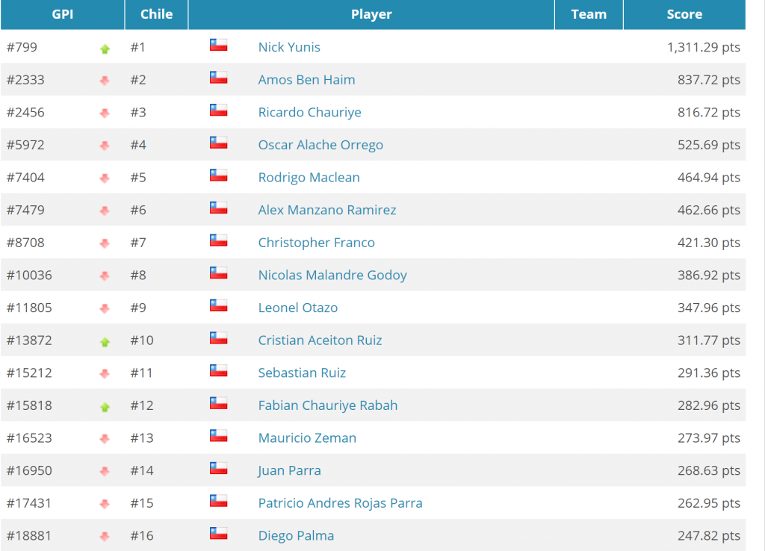Open Alex Manzano Ramirez player profile
765x551 pixels.
(x=327, y=210)
